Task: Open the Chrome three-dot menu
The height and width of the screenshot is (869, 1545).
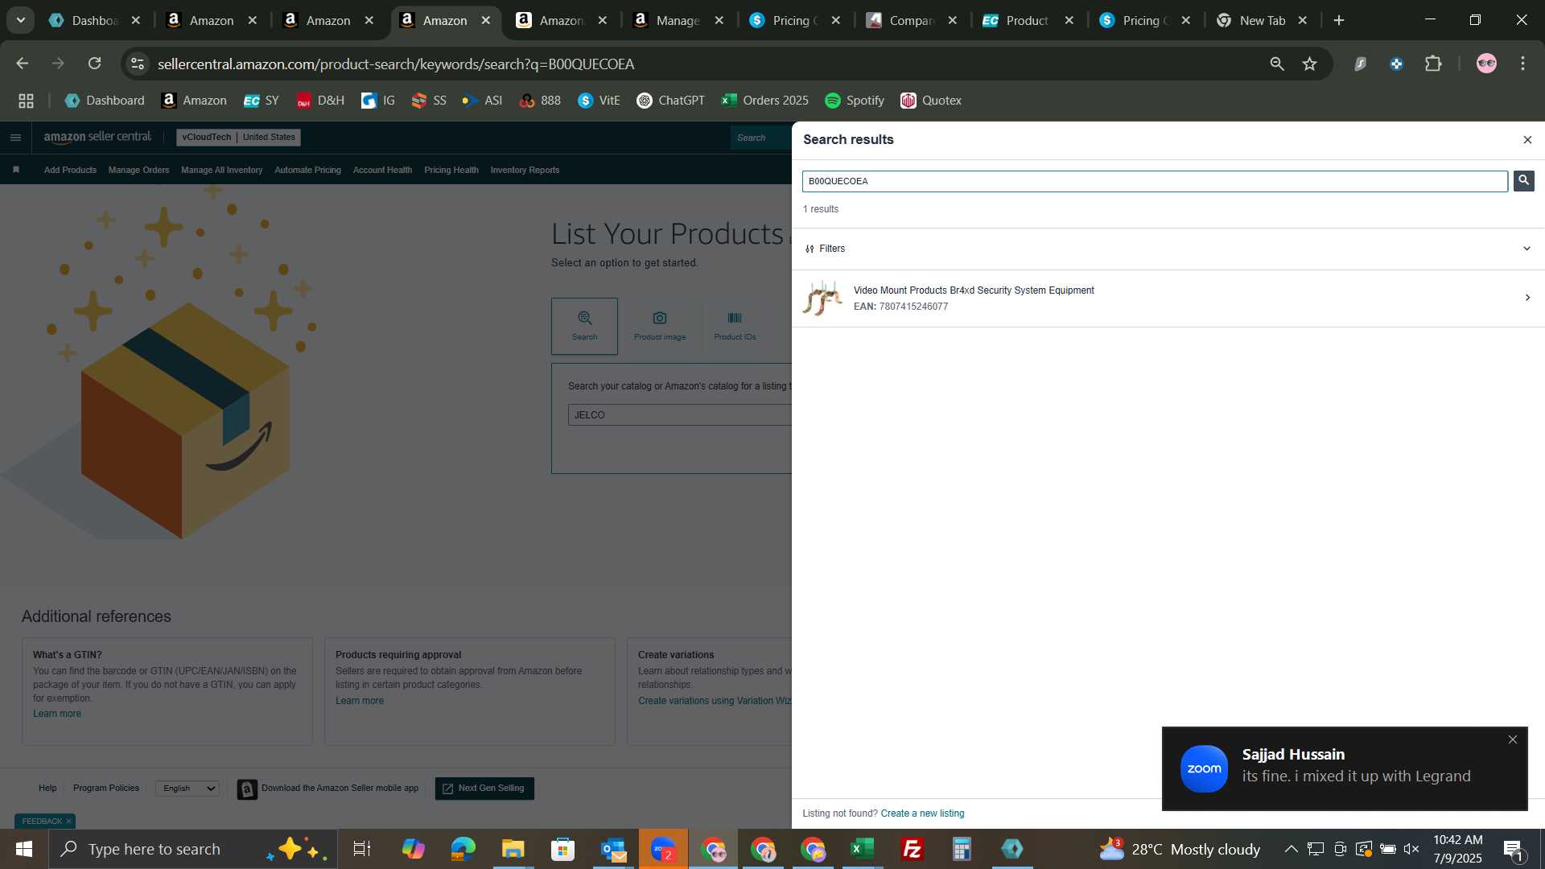Action: pyautogui.click(x=1523, y=64)
